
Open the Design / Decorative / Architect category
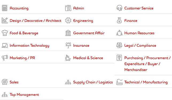pyautogui.click(x=36, y=20)
